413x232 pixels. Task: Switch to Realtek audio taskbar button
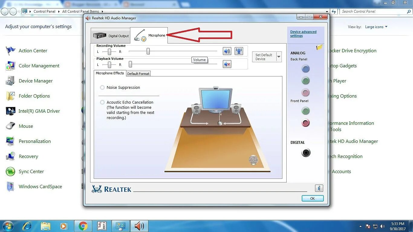pyautogui.click(x=139, y=226)
